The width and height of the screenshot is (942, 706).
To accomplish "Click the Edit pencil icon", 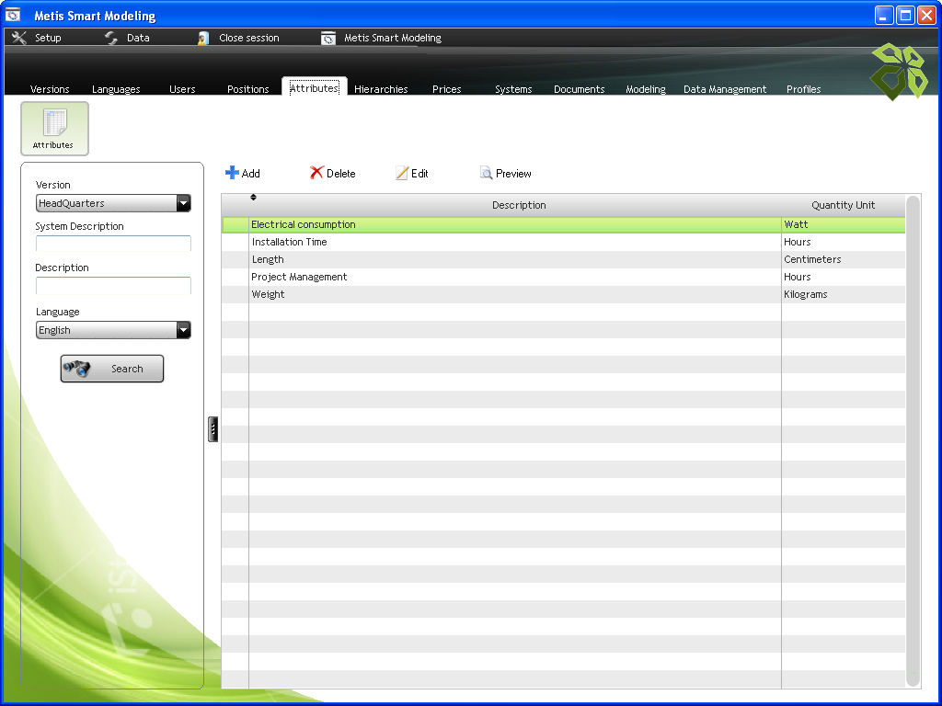I will point(402,173).
